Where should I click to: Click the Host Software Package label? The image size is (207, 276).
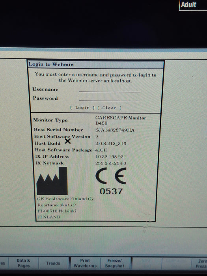(63, 150)
